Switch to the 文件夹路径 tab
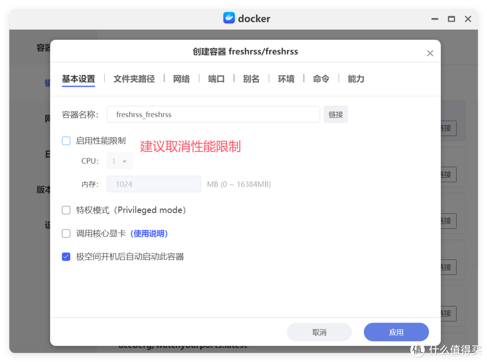Viewport: 487px width, 362px height. click(134, 78)
